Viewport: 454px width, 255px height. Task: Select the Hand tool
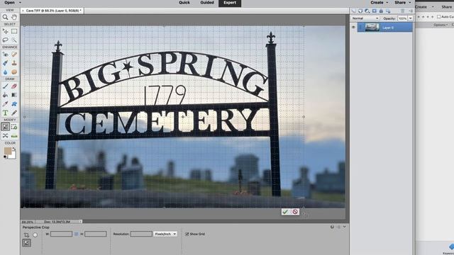[14, 17]
